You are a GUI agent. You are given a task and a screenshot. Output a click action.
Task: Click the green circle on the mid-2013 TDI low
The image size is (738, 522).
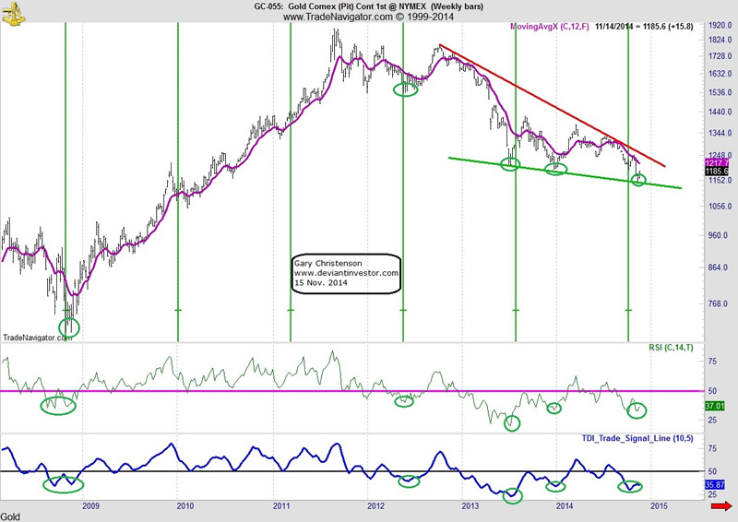tap(514, 495)
